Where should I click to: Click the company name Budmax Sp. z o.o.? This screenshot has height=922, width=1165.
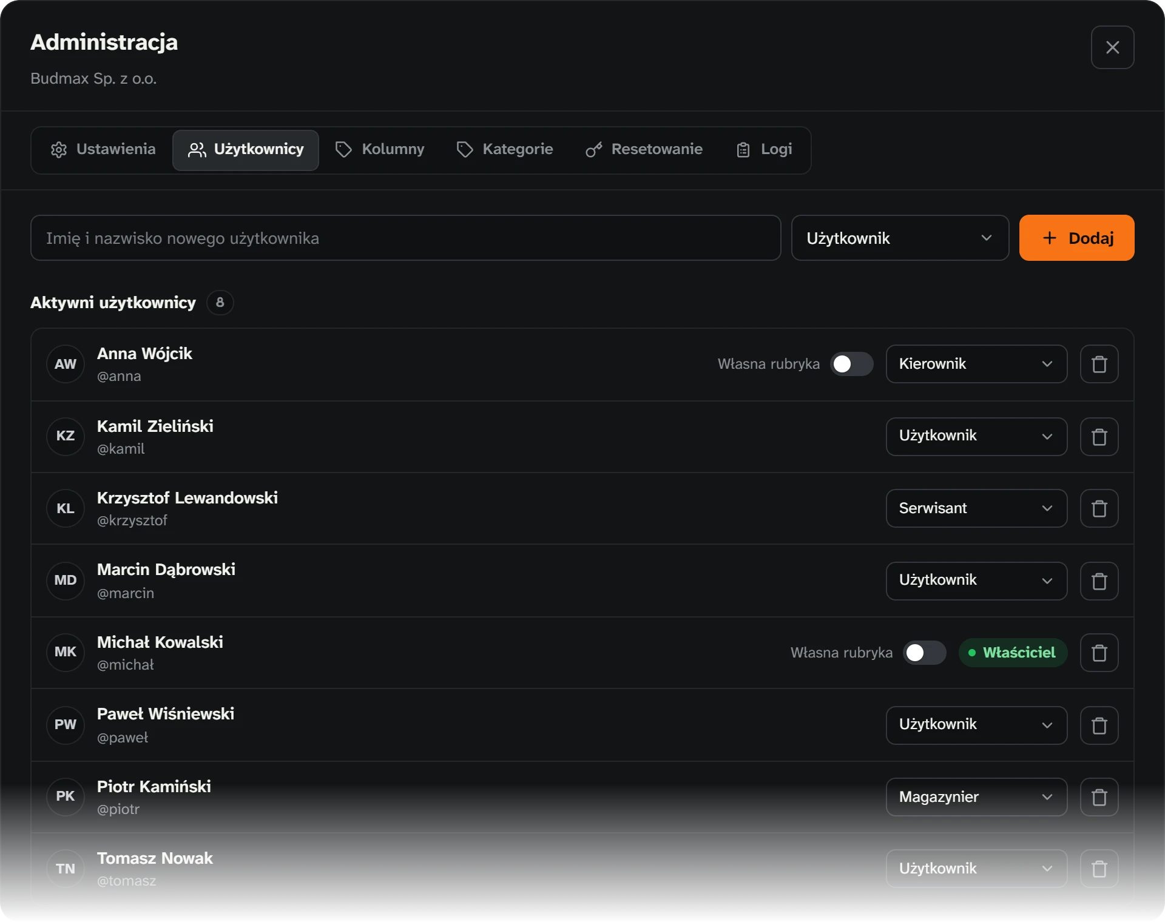pos(93,78)
